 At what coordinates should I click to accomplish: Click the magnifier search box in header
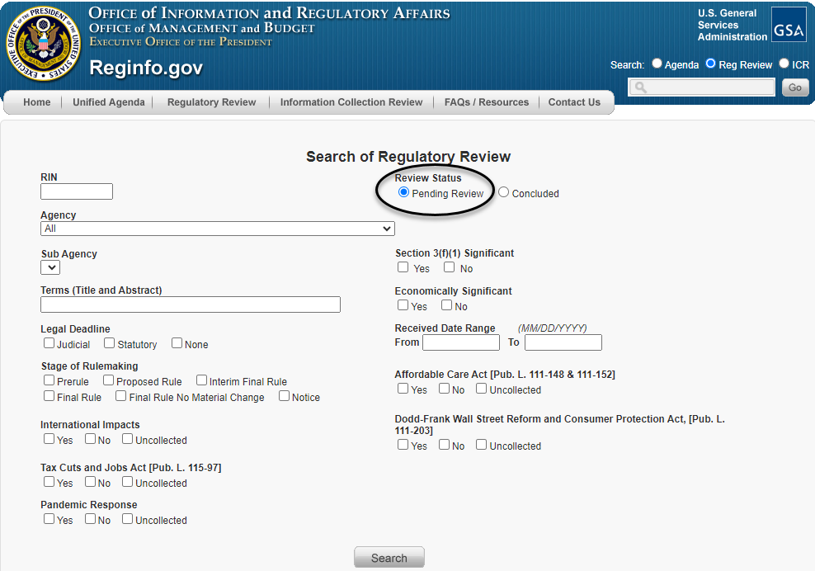[702, 87]
